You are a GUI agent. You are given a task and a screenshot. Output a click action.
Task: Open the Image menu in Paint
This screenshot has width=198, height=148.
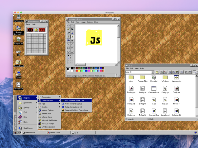click(83, 22)
